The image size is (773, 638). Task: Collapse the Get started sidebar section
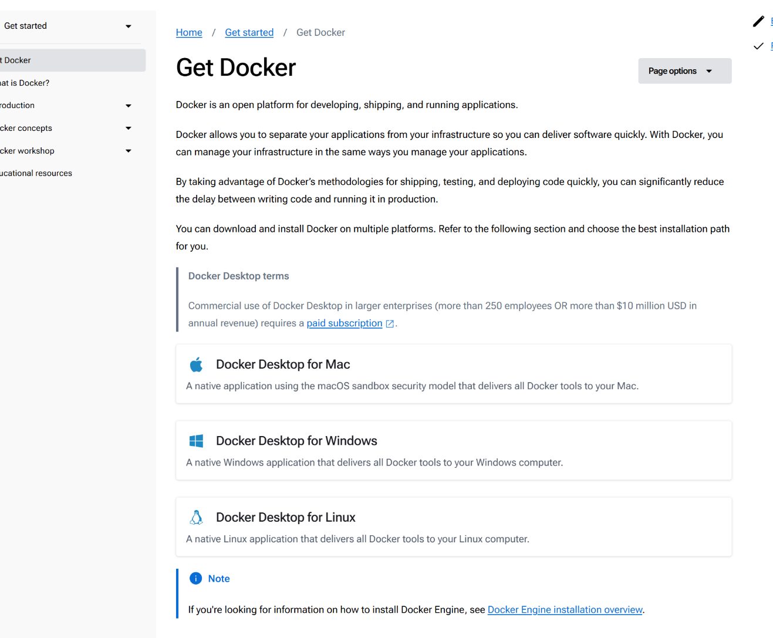pos(128,26)
